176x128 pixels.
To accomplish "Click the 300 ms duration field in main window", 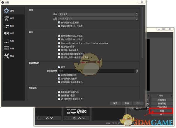I will (140, 108).
